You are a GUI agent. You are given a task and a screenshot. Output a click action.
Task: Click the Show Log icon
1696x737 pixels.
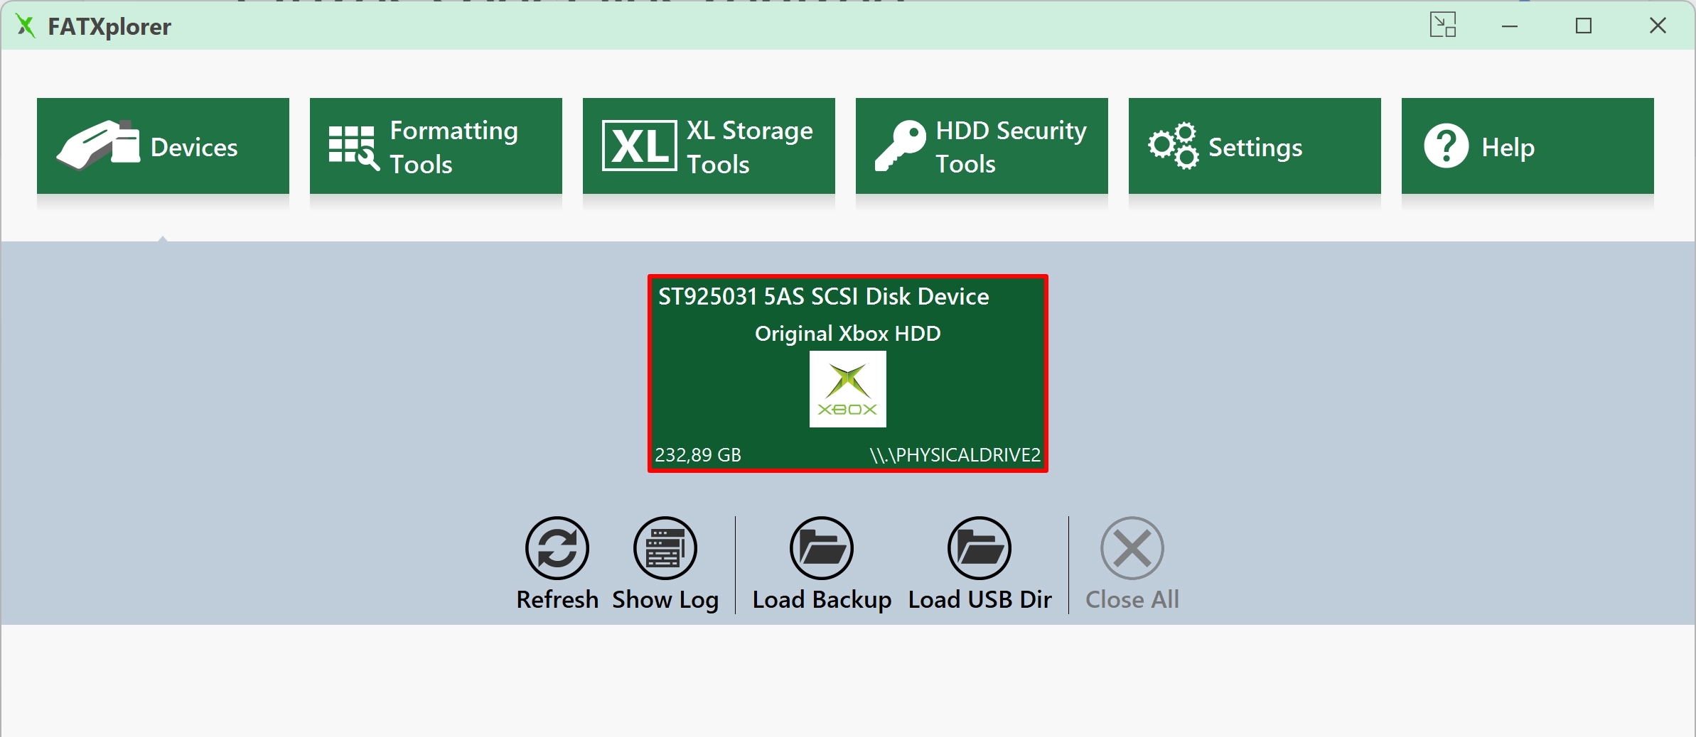(665, 548)
